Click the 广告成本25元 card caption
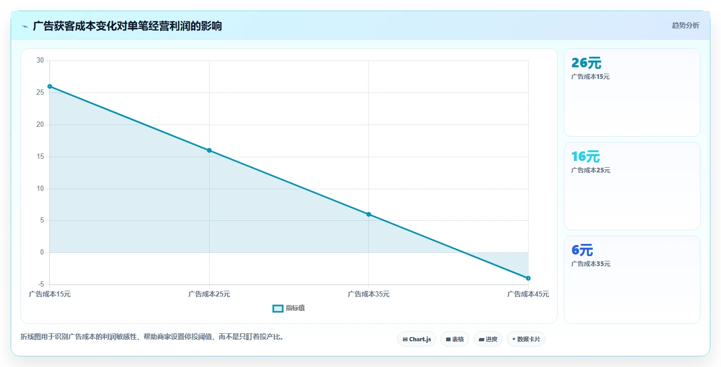721x367 pixels. (591, 170)
